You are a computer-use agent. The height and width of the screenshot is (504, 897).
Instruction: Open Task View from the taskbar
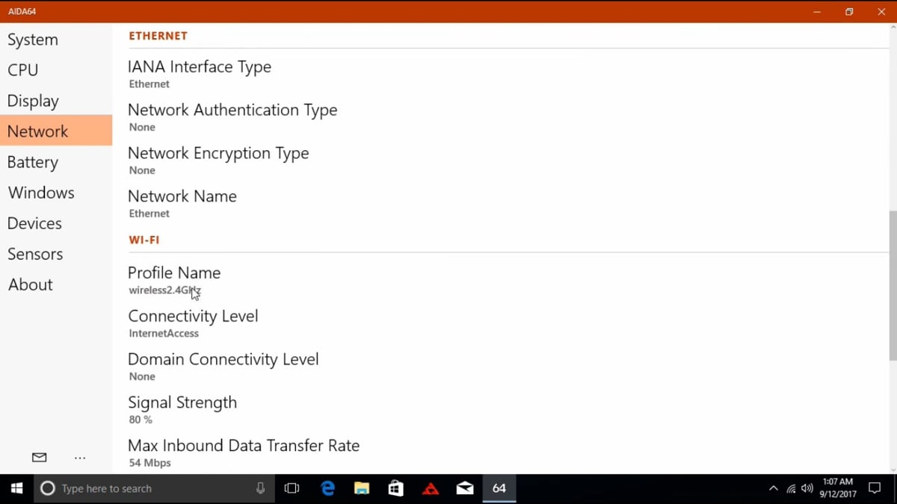[x=292, y=488]
